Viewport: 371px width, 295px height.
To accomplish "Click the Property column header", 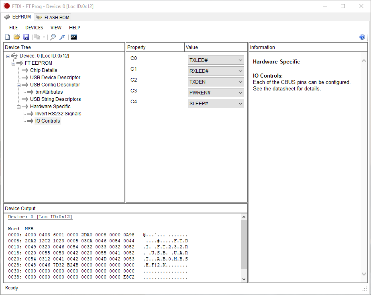I will tap(155, 47).
